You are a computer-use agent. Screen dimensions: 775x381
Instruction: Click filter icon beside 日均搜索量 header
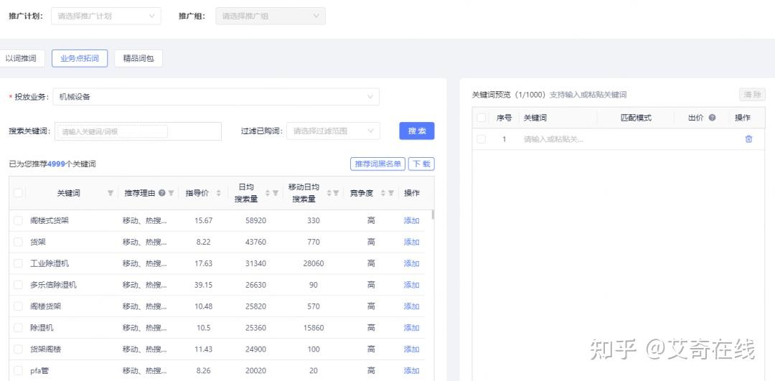click(x=276, y=193)
